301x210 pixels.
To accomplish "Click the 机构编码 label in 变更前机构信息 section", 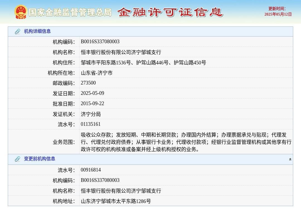I will click(64, 181).
